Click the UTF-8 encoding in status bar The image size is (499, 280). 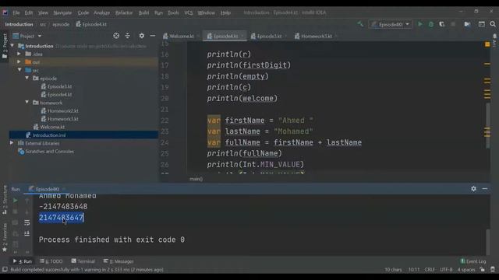[446, 270]
